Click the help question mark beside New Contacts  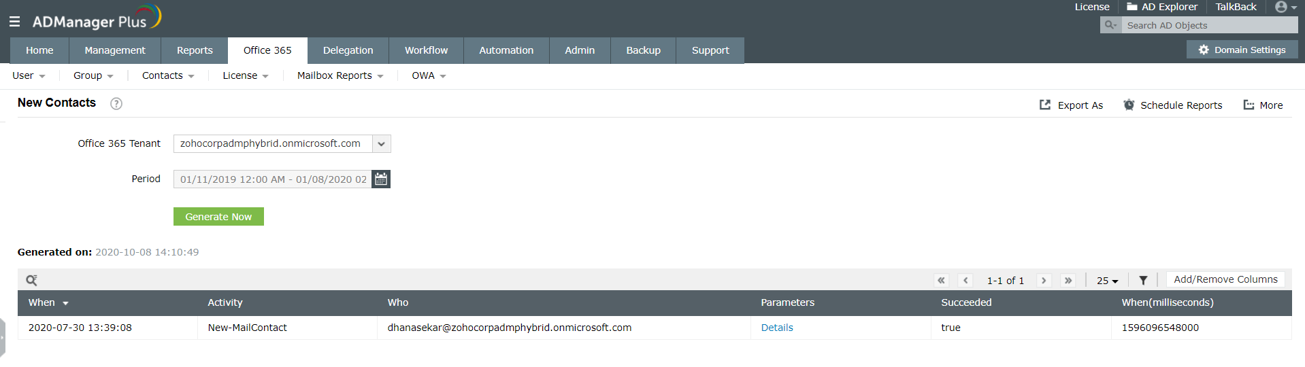116,103
